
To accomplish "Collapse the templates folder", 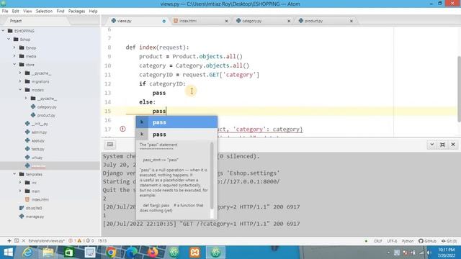I will point(14,174).
